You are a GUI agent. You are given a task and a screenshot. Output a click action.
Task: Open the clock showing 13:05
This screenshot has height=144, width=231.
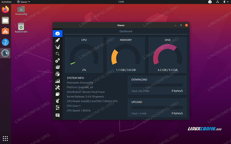click(121, 2)
